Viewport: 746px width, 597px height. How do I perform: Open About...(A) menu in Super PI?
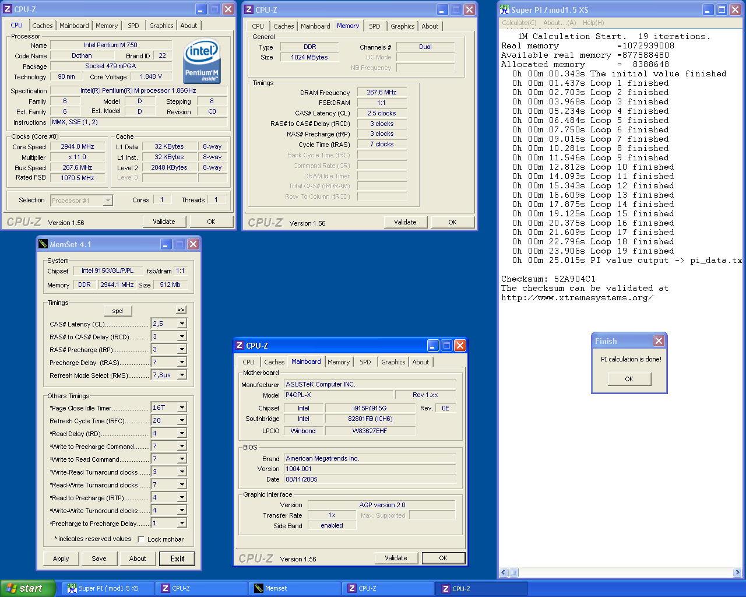559,23
